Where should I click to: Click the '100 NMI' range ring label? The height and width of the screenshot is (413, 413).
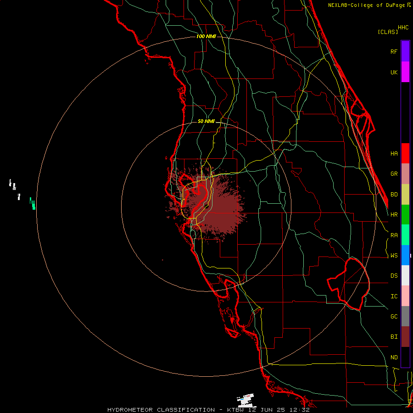pyautogui.click(x=206, y=36)
